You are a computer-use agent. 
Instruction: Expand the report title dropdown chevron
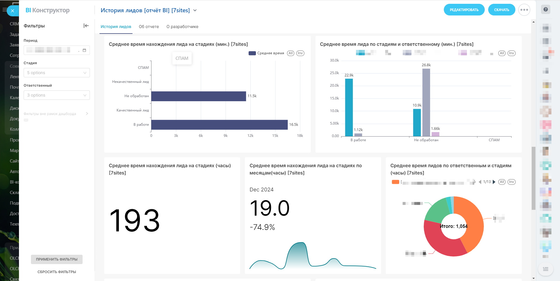pos(195,11)
